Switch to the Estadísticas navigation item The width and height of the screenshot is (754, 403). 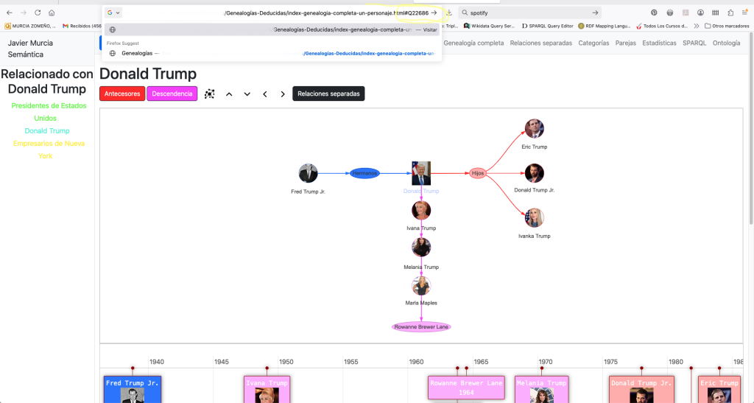[x=659, y=43]
